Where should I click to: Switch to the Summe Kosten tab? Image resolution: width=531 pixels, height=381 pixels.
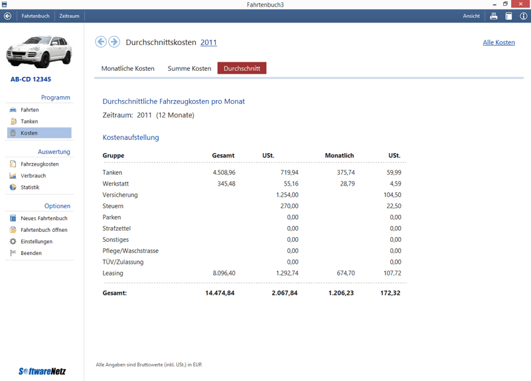(189, 68)
